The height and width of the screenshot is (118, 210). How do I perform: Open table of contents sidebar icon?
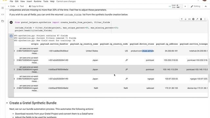point(3,8)
